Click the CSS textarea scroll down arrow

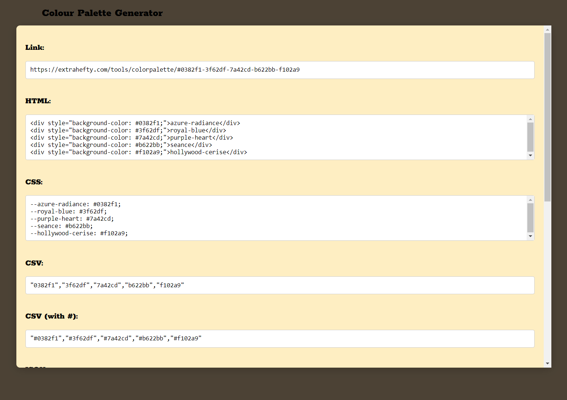(530, 236)
